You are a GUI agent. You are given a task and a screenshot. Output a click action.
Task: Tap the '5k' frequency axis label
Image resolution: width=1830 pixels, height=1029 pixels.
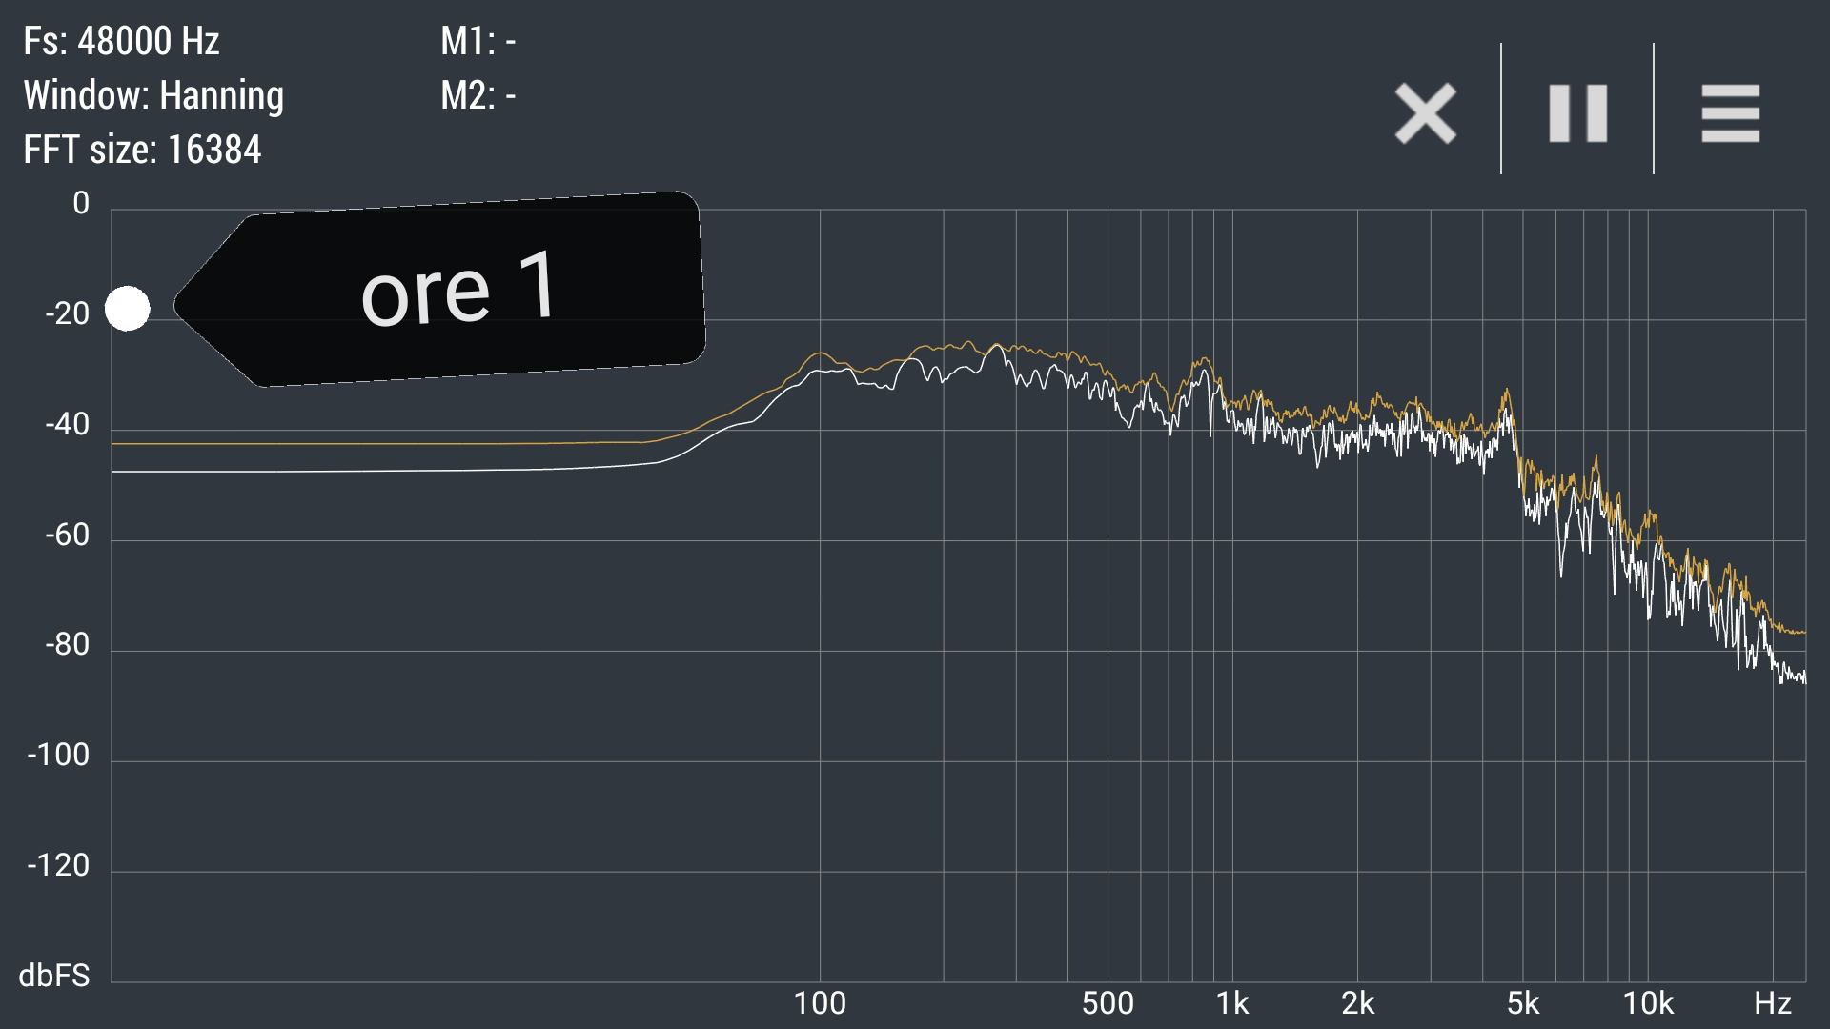point(1522,1003)
